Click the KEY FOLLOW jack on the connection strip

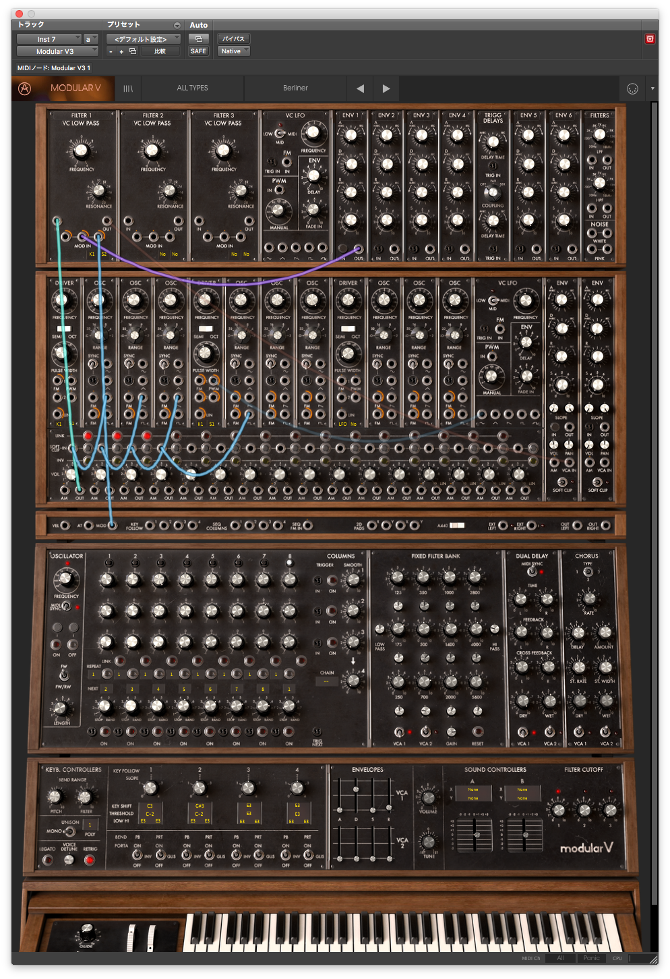pos(148,525)
